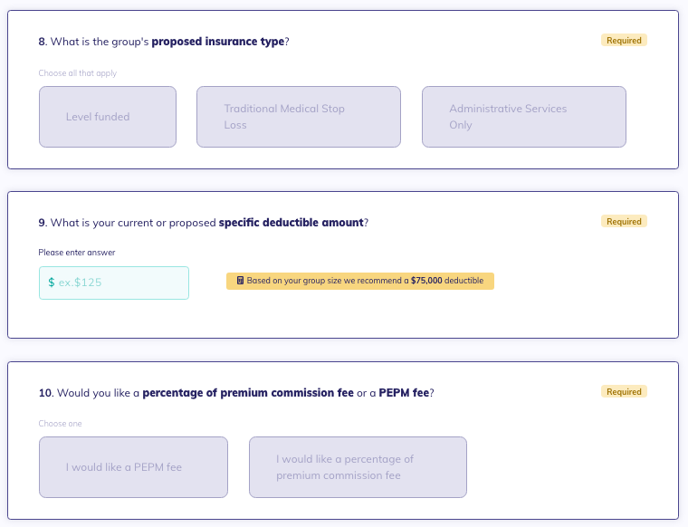Click the bold 'PEPM fee' text in question 10

pos(404,393)
